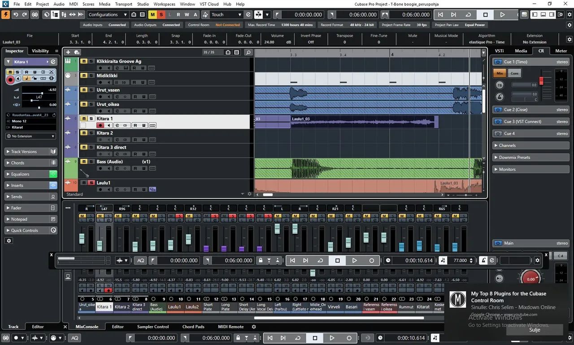
Task: Switch to the Media tab in right zone
Action: click(521, 51)
